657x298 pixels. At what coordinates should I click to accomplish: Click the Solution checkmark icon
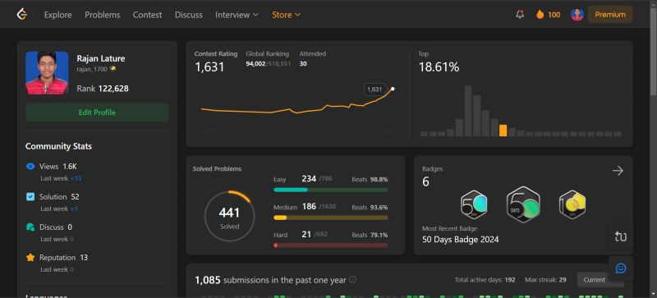click(x=30, y=196)
